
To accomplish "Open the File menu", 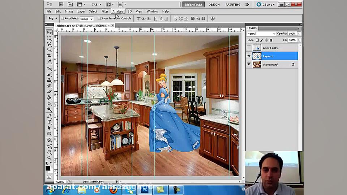I will tap(49, 11).
